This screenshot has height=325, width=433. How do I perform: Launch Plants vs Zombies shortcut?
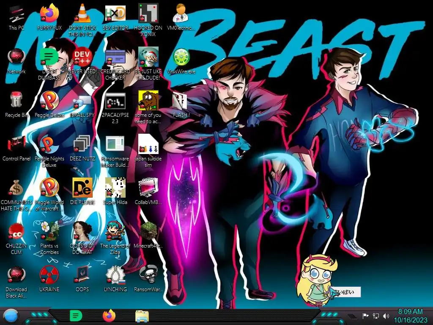pyautogui.click(x=49, y=238)
